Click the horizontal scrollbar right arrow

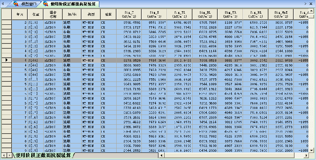click(x=306, y=155)
